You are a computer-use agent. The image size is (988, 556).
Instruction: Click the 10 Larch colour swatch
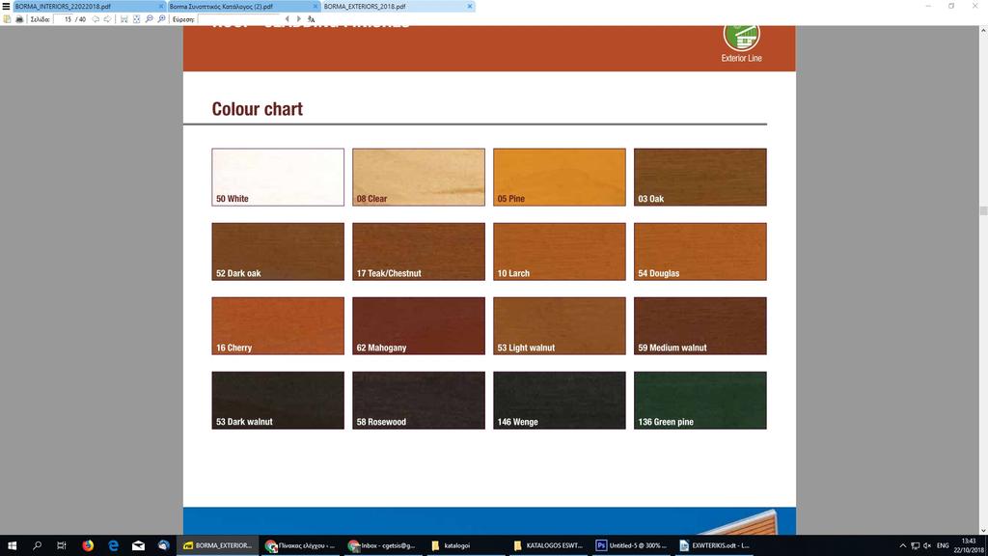560,252
